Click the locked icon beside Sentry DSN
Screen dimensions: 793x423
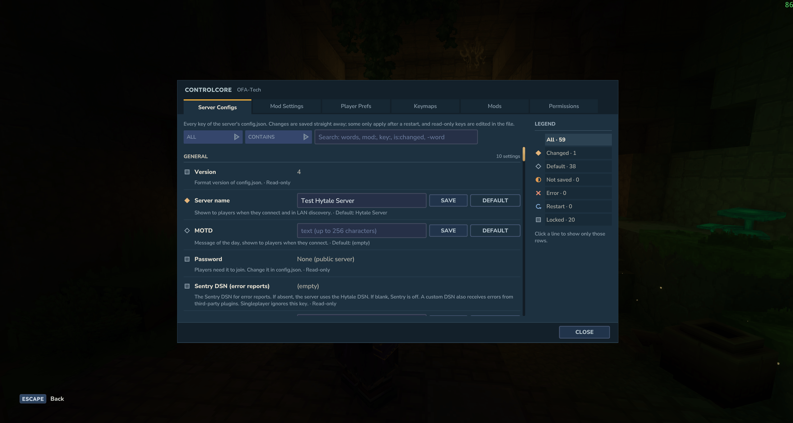click(187, 286)
